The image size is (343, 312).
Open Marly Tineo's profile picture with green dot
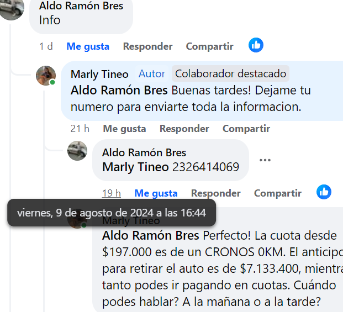tap(46, 76)
